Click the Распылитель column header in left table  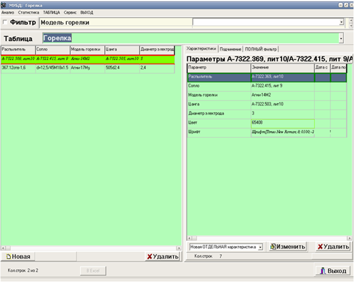click(18, 49)
